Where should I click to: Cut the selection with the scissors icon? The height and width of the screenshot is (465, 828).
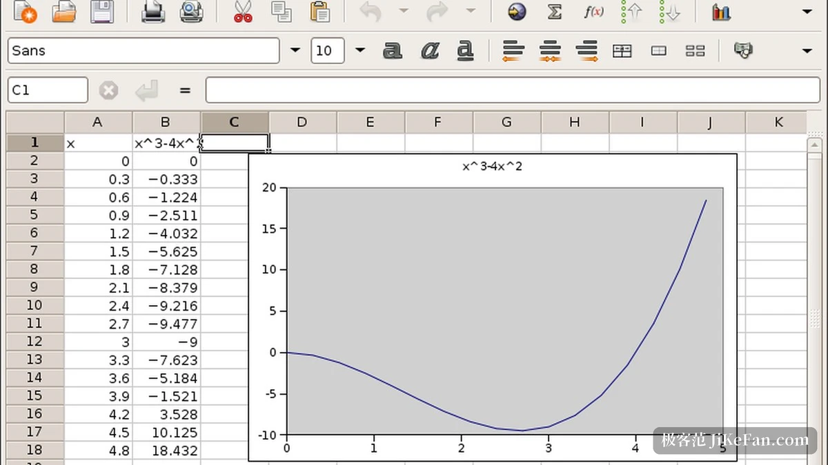click(243, 12)
